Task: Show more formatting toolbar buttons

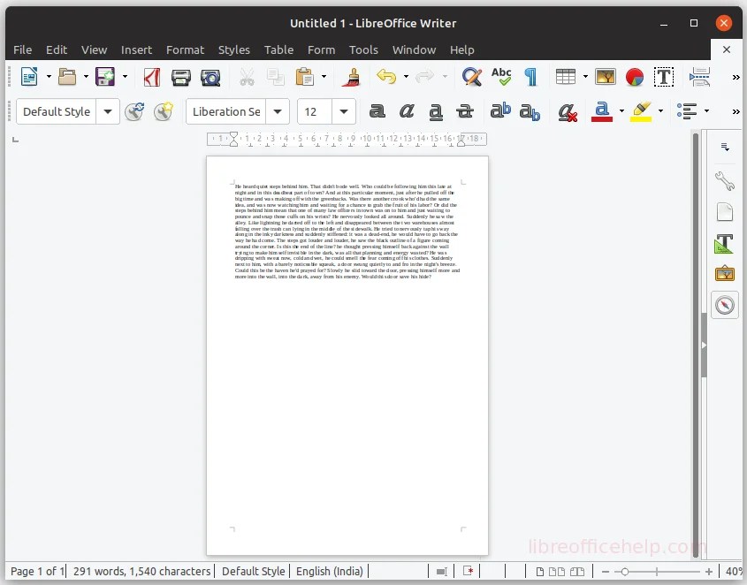Action: pyautogui.click(x=736, y=111)
